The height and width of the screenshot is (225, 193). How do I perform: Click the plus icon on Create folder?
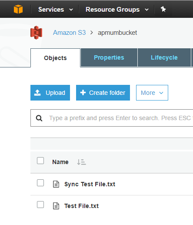click(83, 93)
